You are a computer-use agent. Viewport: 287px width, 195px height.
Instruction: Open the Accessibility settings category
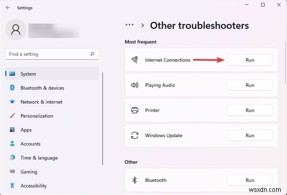click(x=52, y=186)
